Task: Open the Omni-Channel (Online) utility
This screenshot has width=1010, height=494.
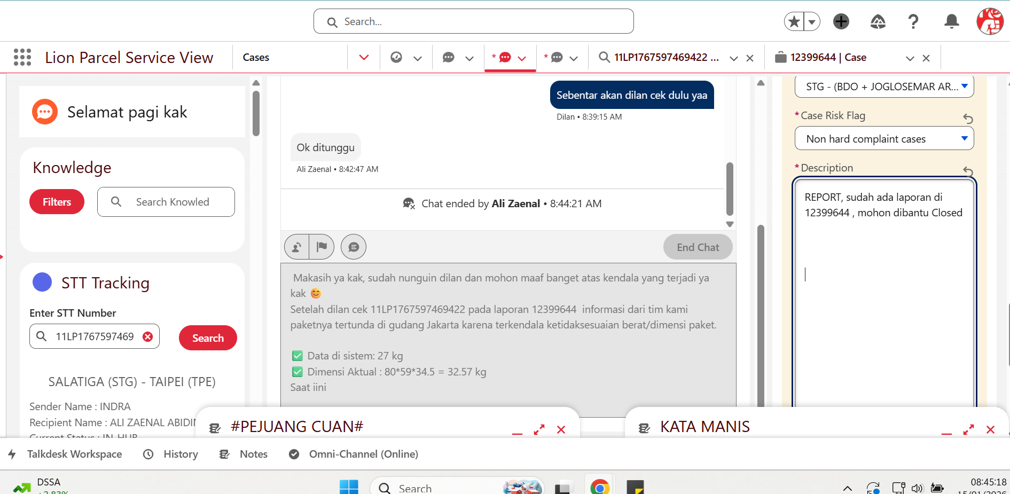Action: pyautogui.click(x=354, y=454)
